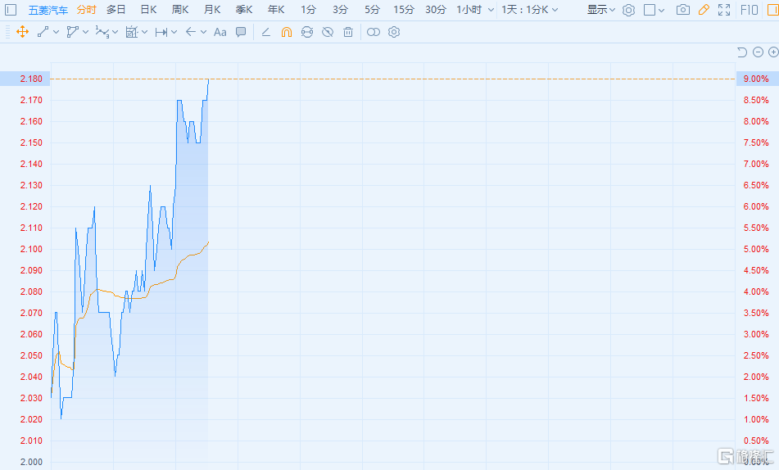Take a chart screenshot with camera icon
This screenshot has height=470, width=779.
(682, 10)
